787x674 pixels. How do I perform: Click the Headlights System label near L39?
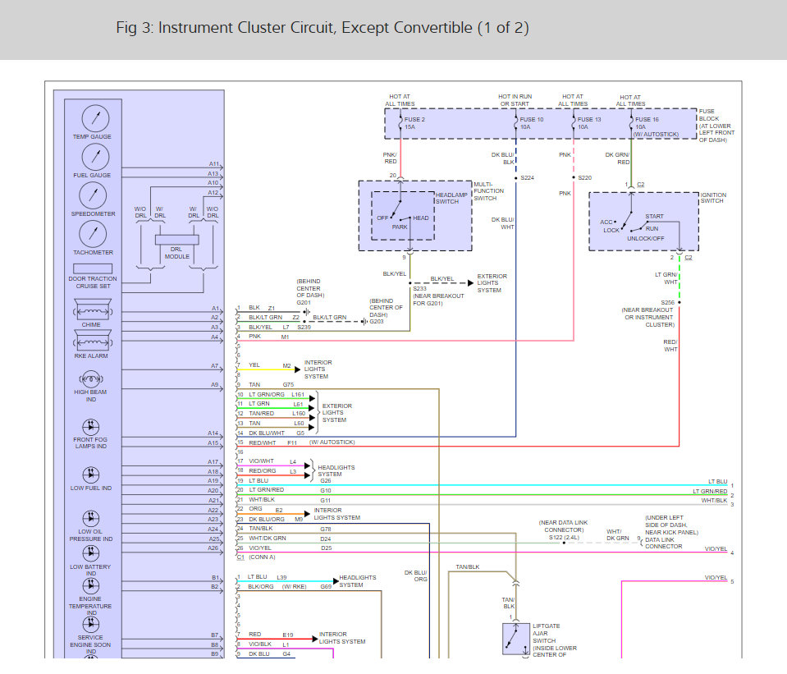[357, 581]
